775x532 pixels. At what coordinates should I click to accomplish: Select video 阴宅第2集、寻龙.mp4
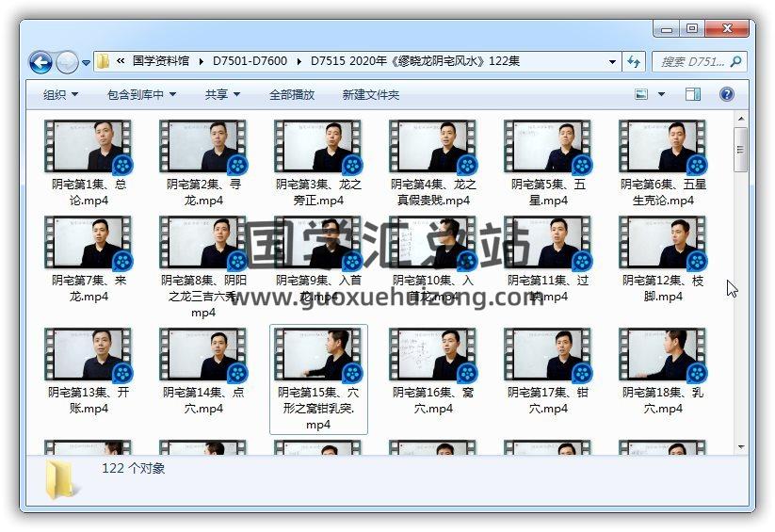(203, 163)
